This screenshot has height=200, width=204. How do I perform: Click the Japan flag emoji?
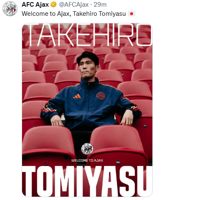132,14
